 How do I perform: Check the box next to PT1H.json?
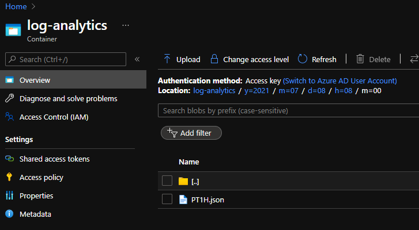167,199
